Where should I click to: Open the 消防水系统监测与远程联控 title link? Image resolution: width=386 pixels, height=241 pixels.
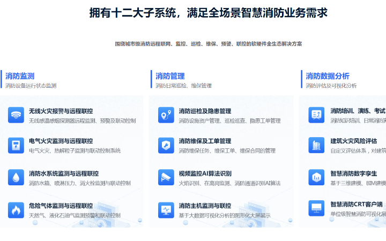click(64, 174)
